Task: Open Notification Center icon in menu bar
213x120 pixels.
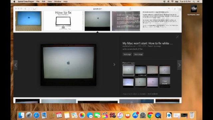Action: pyautogui.click(x=198, y=1)
